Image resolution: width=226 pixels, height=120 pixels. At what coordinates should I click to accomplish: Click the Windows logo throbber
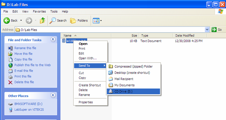tap(220, 11)
